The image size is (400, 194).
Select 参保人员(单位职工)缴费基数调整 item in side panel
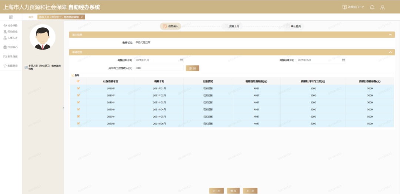pos(43,67)
